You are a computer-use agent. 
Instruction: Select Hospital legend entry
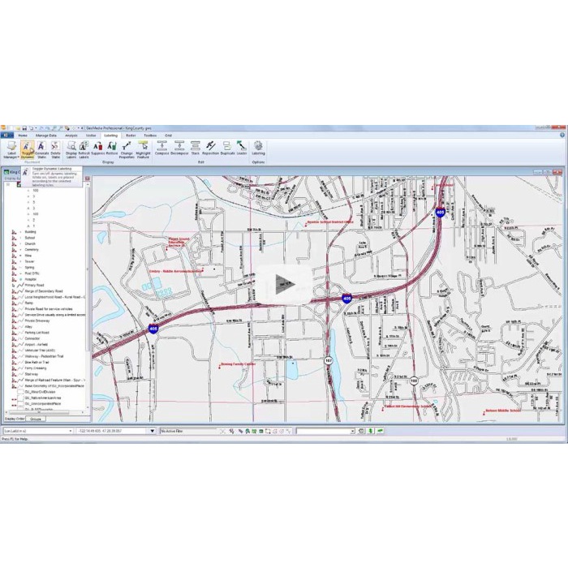point(31,279)
